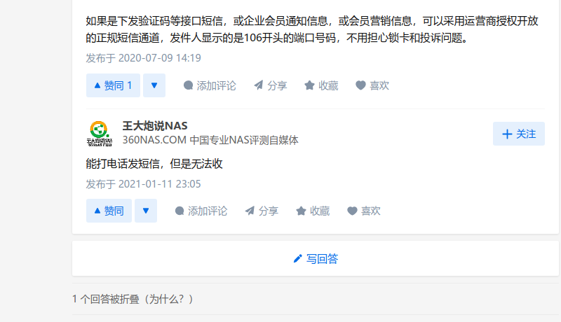Add a comment on the first answer
The width and height of the screenshot is (561, 322).
coord(210,85)
